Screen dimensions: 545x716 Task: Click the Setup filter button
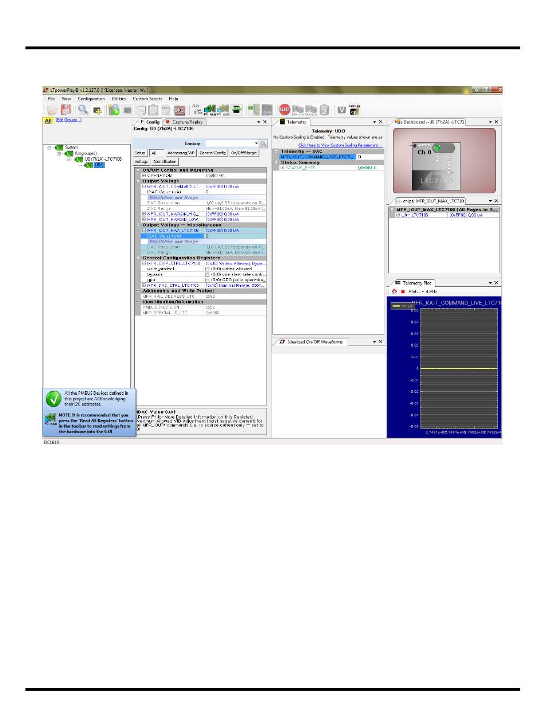point(140,153)
